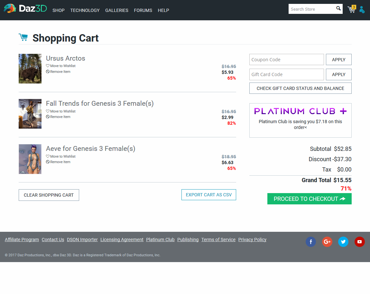Open the Platinum Club + banner
370x294 pixels.
click(301, 120)
